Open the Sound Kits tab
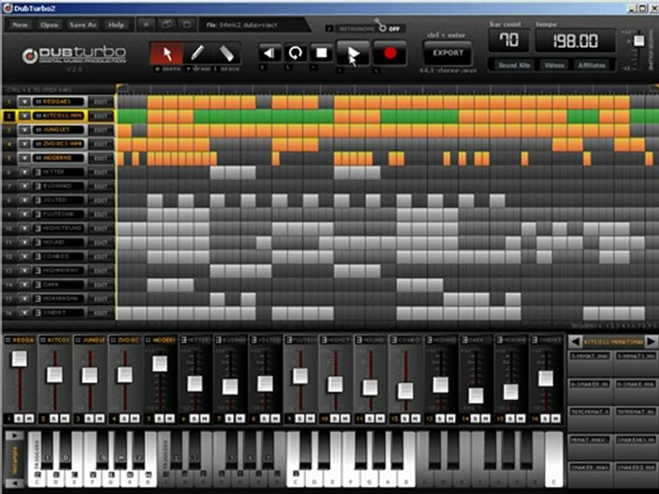Viewport: 659px width, 494px height. (513, 65)
